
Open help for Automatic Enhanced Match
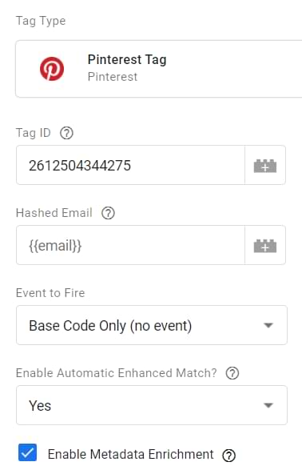tap(232, 373)
